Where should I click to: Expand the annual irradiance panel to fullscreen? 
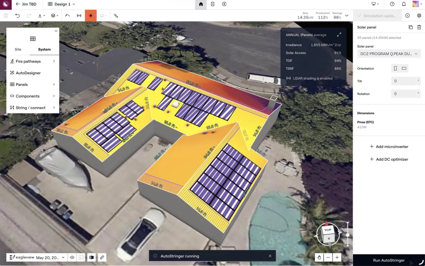coord(339,35)
